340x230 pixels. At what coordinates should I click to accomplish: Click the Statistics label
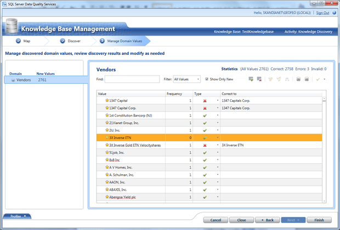(229, 69)
